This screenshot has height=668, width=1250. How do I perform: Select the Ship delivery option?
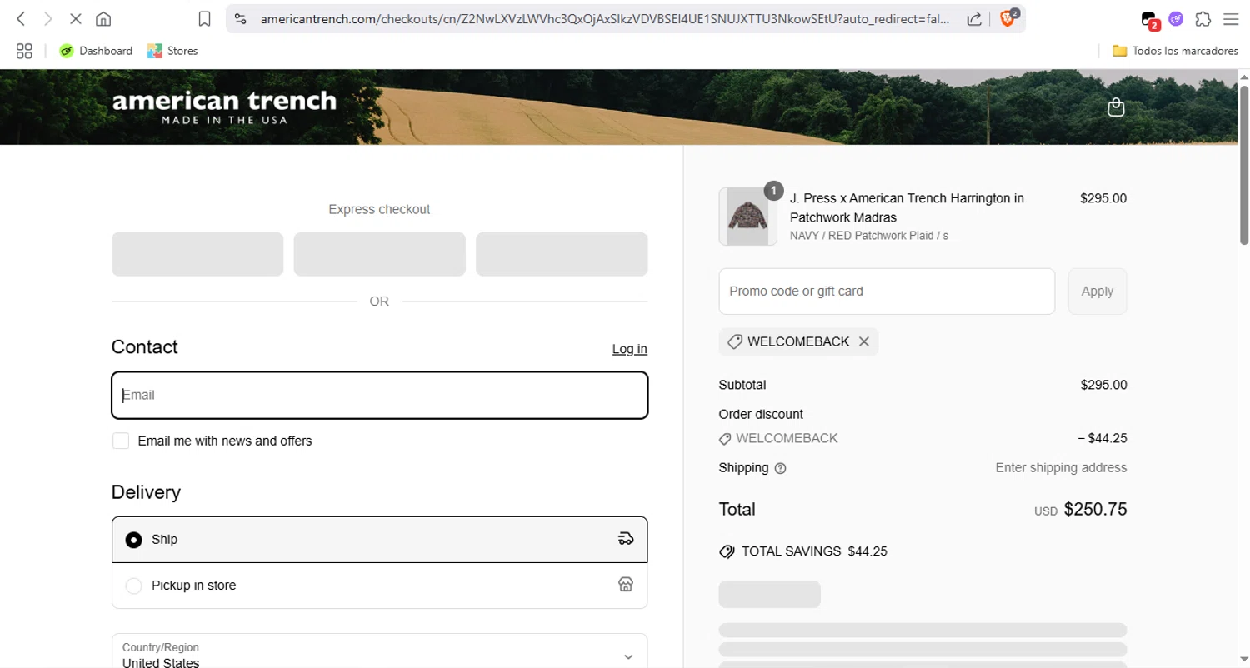pos(379,540)
